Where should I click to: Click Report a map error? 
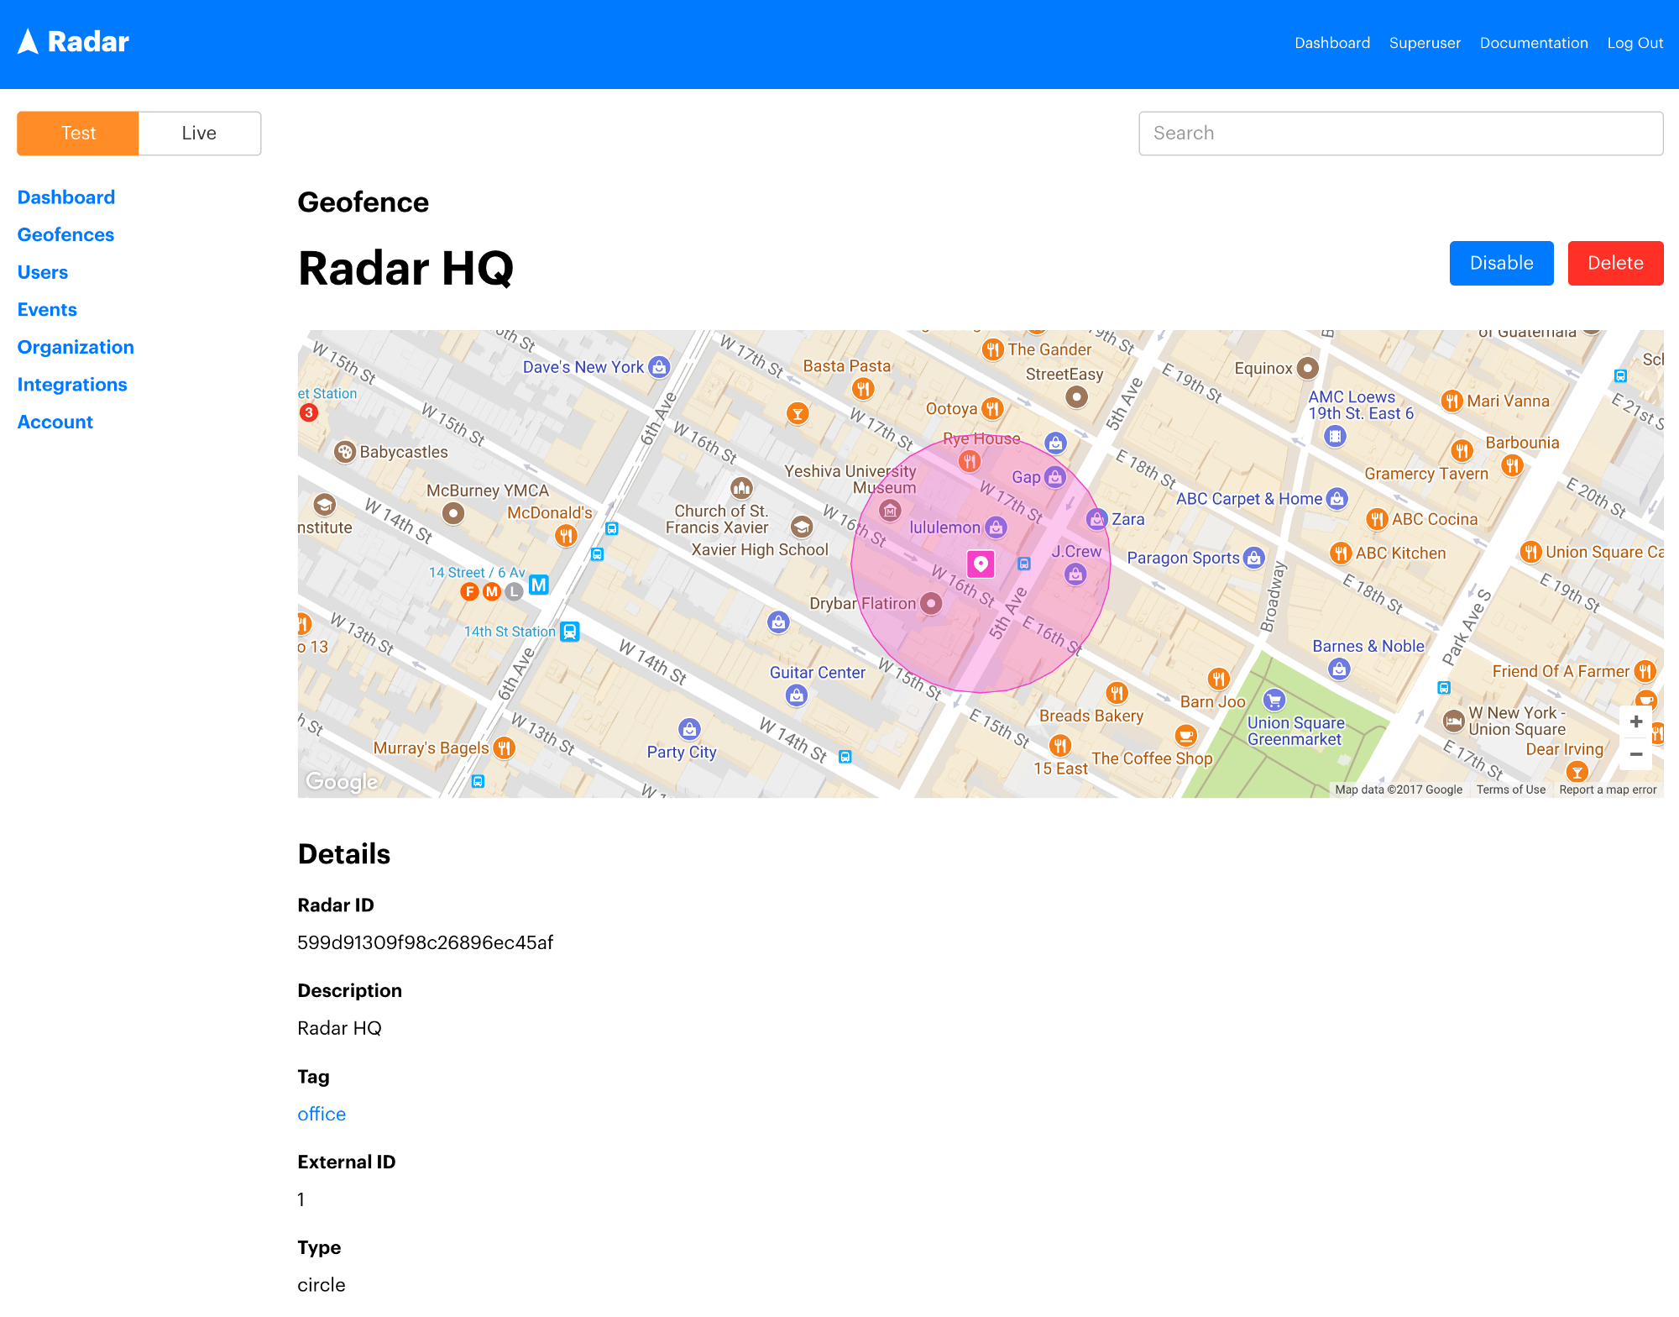[x=1608, y=790]
